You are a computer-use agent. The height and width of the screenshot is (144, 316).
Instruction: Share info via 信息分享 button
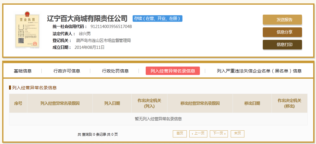click(x=282, y=32)
